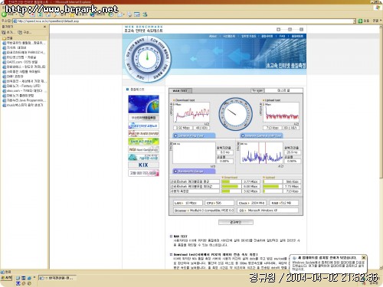Open the address bar dropdown arrow
The width and height of the screenshot is (383, 287).
(355, 21)
